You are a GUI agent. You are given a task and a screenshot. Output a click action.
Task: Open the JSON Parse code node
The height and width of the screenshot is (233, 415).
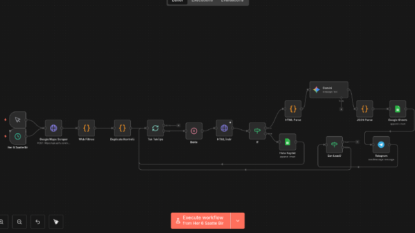(x=365, y=109)
